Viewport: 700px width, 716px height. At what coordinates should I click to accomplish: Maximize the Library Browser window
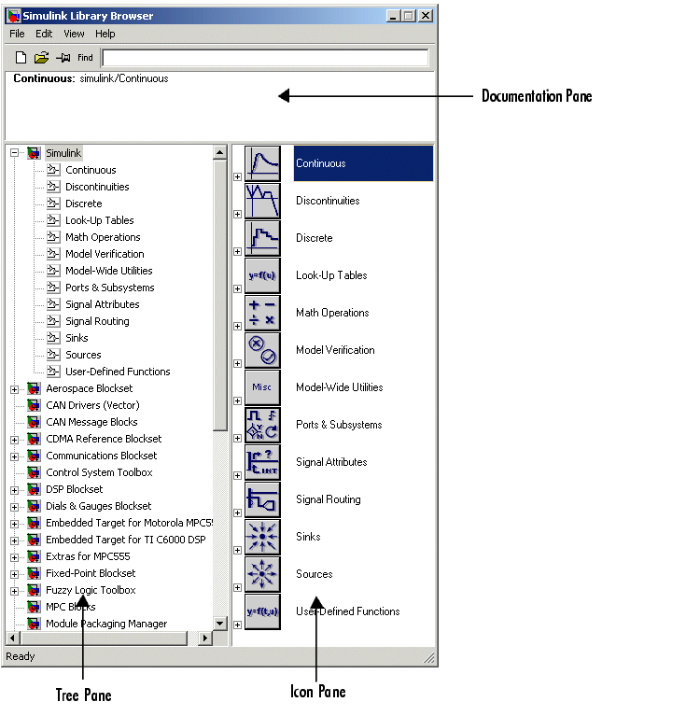(x=409, y=16)
